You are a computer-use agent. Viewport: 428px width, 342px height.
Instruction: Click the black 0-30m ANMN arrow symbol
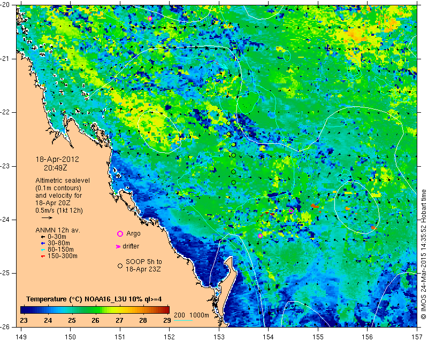pos(43,237)
